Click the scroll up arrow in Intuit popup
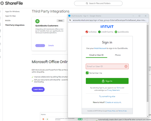 point(148,24)
